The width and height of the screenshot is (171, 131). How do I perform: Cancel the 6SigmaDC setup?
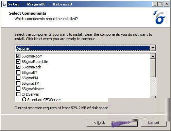[153, 122]
